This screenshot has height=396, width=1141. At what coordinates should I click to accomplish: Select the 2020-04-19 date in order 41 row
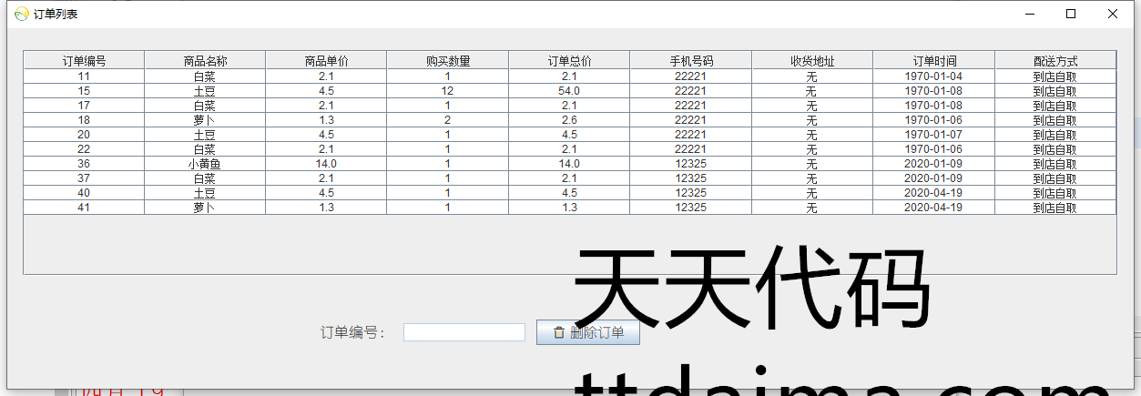click(x=933, y=208)
